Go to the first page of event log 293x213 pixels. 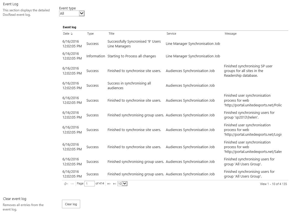click(66, 184)
